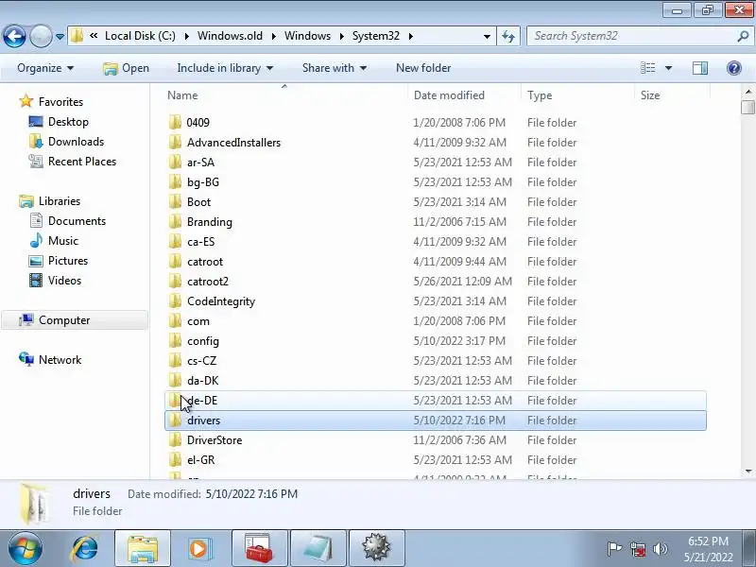Toggle the preview pane button
Image resolution: width=756 pixels, height=567 pixels.
[x=700, y=68]
